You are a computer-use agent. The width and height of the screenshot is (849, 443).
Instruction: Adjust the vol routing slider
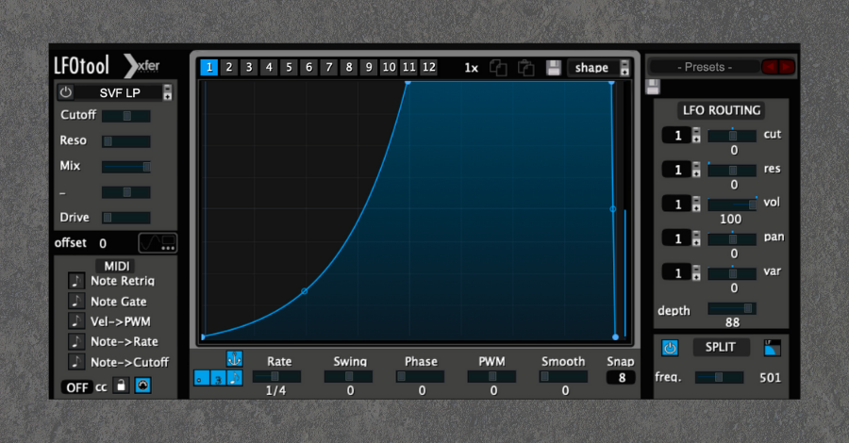tap(732, 205)
